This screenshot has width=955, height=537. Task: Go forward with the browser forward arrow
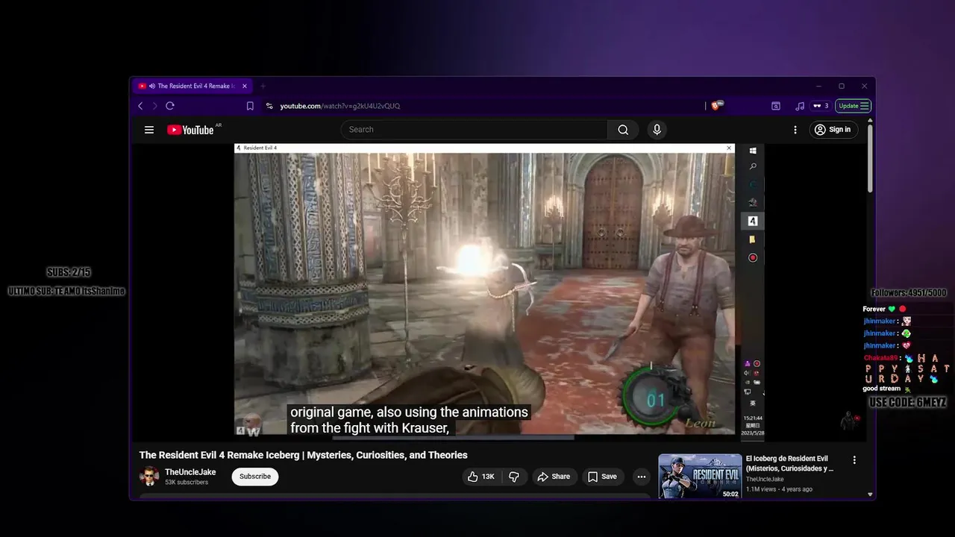pyautogui.click(x=155, y=106)
